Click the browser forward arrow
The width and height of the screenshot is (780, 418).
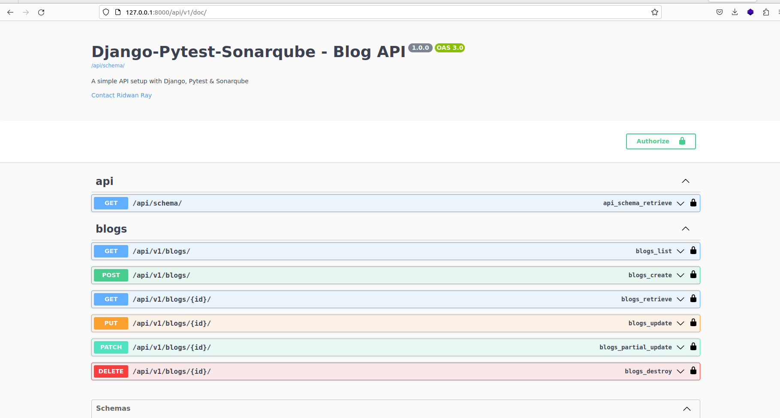[x=26, y=12]
